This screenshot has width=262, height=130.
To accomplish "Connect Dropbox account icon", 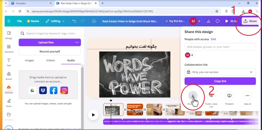I will 43,90.
